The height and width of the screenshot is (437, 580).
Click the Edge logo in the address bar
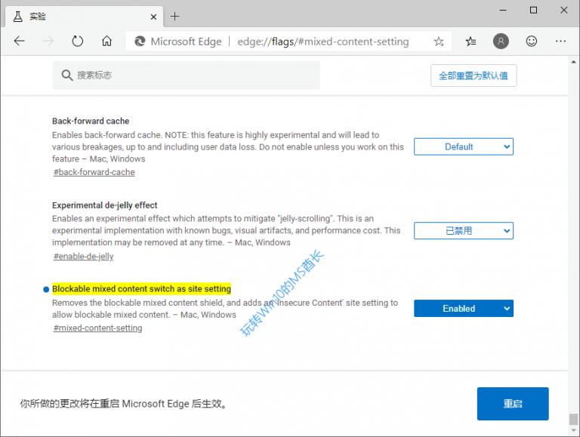point(140,42)
